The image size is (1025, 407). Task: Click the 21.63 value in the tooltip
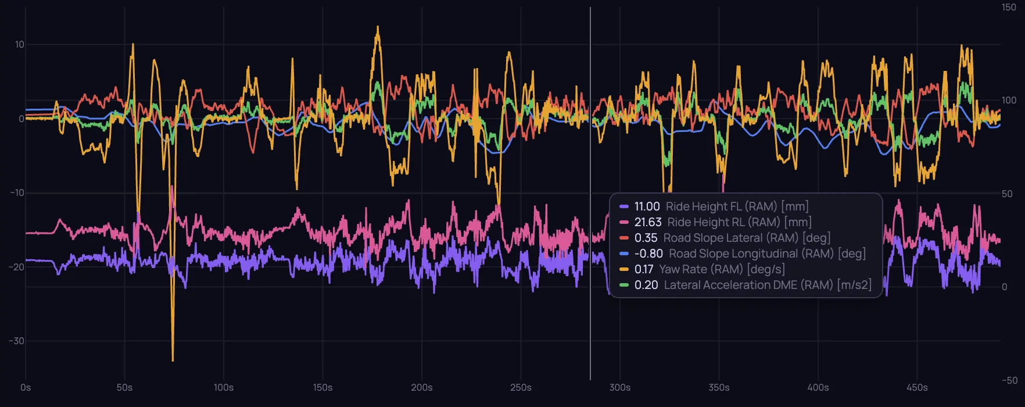click(648, 222)
